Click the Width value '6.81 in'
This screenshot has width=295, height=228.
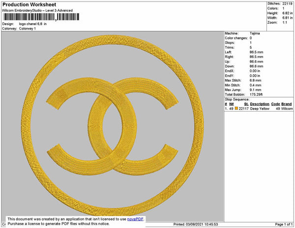288,18
